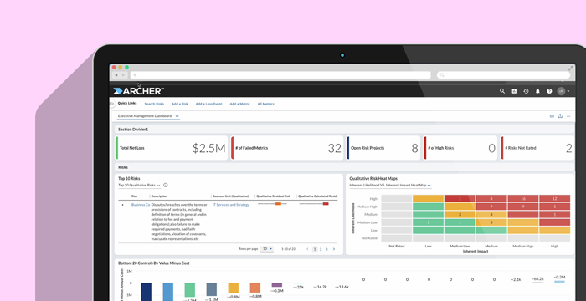
Task: Click the browser forward arrow
Action: (x=123, y=75)
